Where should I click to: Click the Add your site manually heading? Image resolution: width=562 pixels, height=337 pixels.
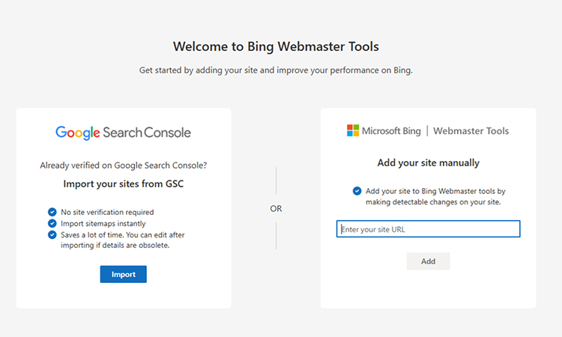[x=429, y=163]
